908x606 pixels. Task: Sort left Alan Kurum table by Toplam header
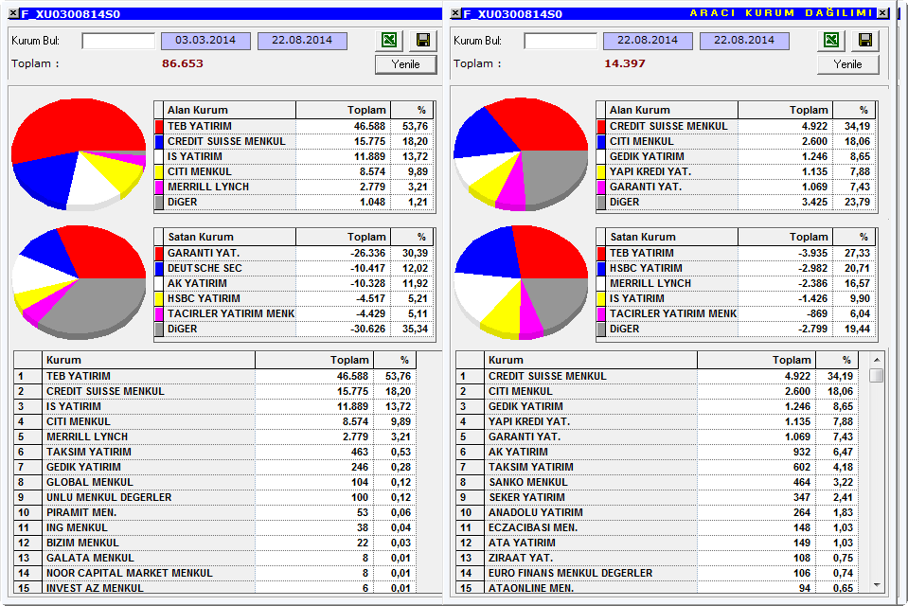click(x=343, y=110)
